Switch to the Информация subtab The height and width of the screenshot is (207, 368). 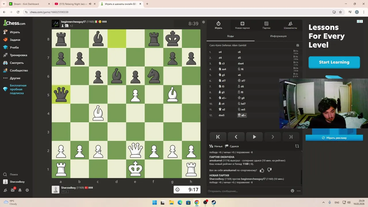click(278, 36)
